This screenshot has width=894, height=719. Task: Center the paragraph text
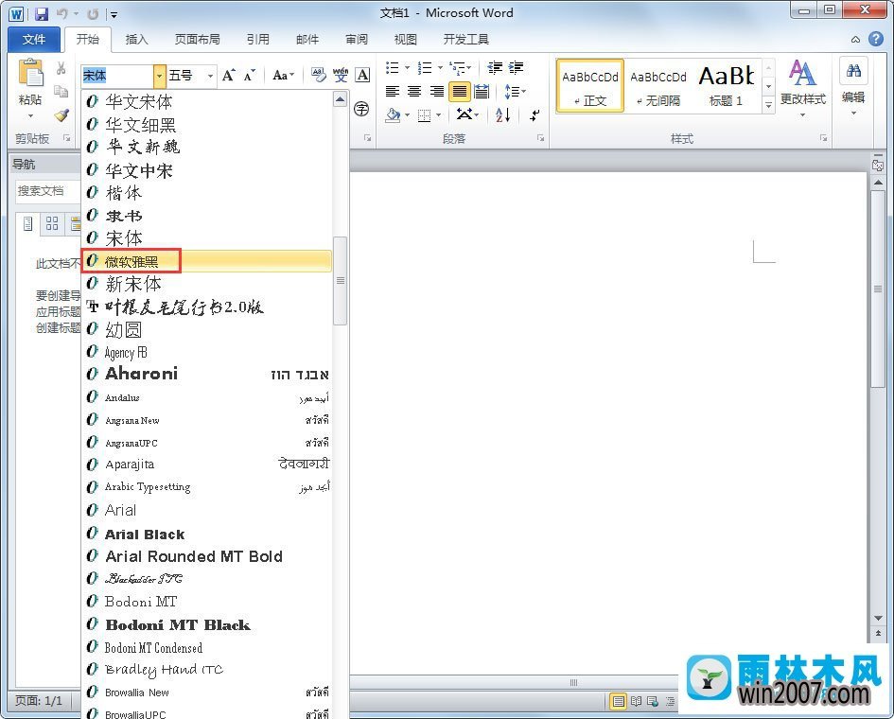tap(414, 91)
